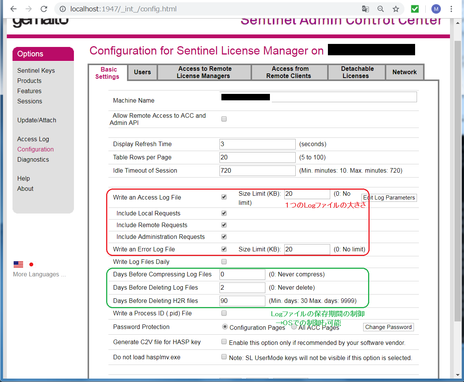
Task: Click the More Languages link
Action: [39, 274]
